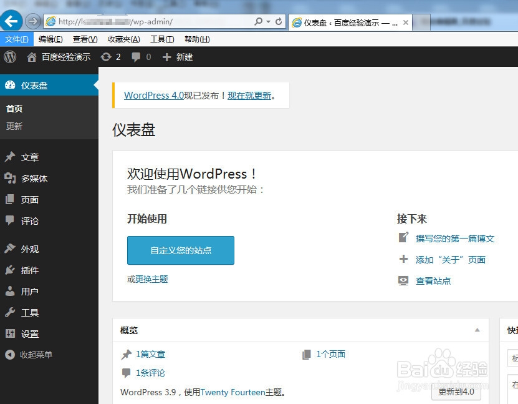Close the 仪表盘 browser tab
This screenshot has width=518, height=404.
click(x=406, y=22)
